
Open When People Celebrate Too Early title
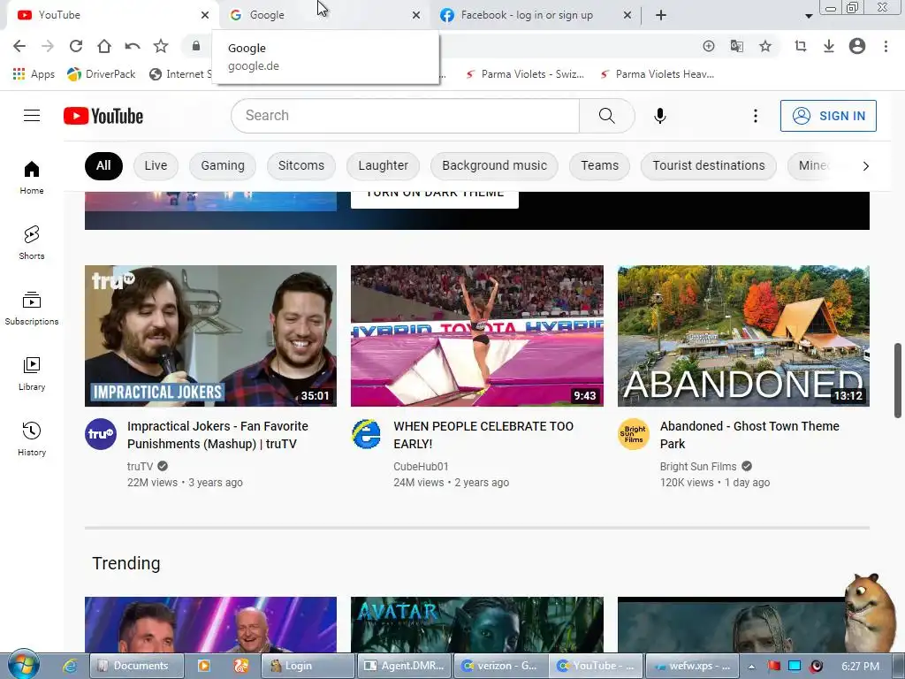483,435
